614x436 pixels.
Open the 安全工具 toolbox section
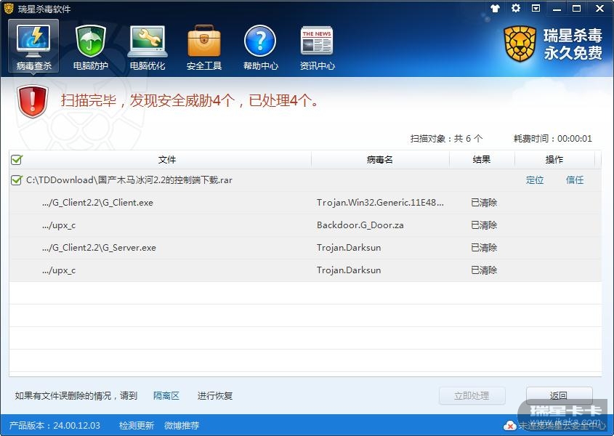[204, 47]
